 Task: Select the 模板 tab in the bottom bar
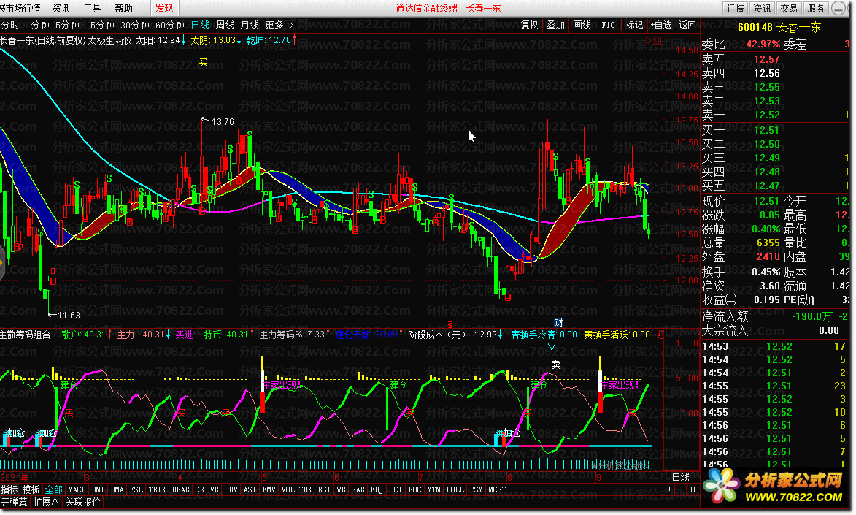[31, 490]
